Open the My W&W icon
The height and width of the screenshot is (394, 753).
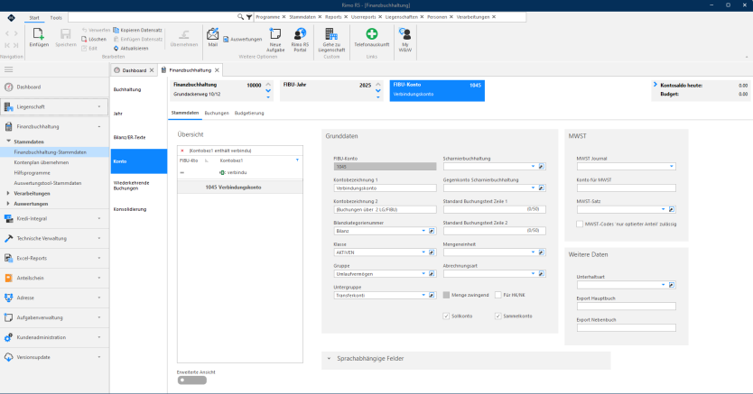[404, 33]
